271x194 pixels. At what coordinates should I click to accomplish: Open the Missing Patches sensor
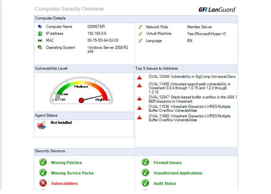click(66, 163)
